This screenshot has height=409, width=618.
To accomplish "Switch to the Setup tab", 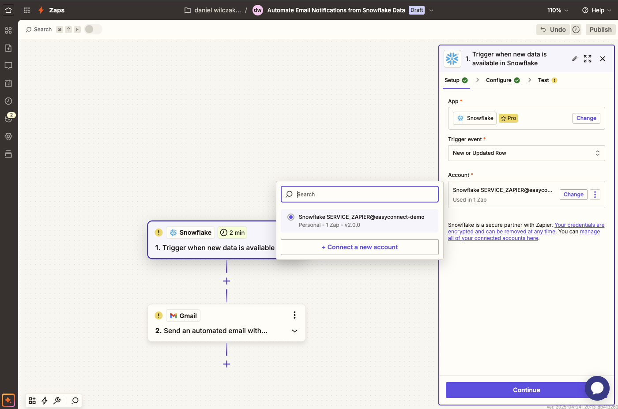I will pyautogui.click(x=456, y=80).
